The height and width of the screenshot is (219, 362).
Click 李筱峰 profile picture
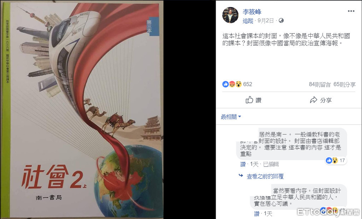(x=230, y=15)
